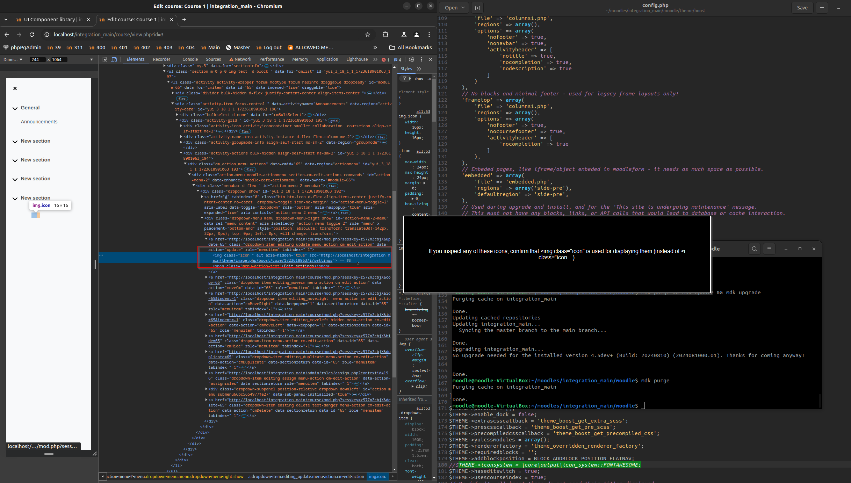Image resolution: width=851 pixels, height=483 pixels.
Task: Toggle :hov element state panel
Action: click(x=419, y=79)
